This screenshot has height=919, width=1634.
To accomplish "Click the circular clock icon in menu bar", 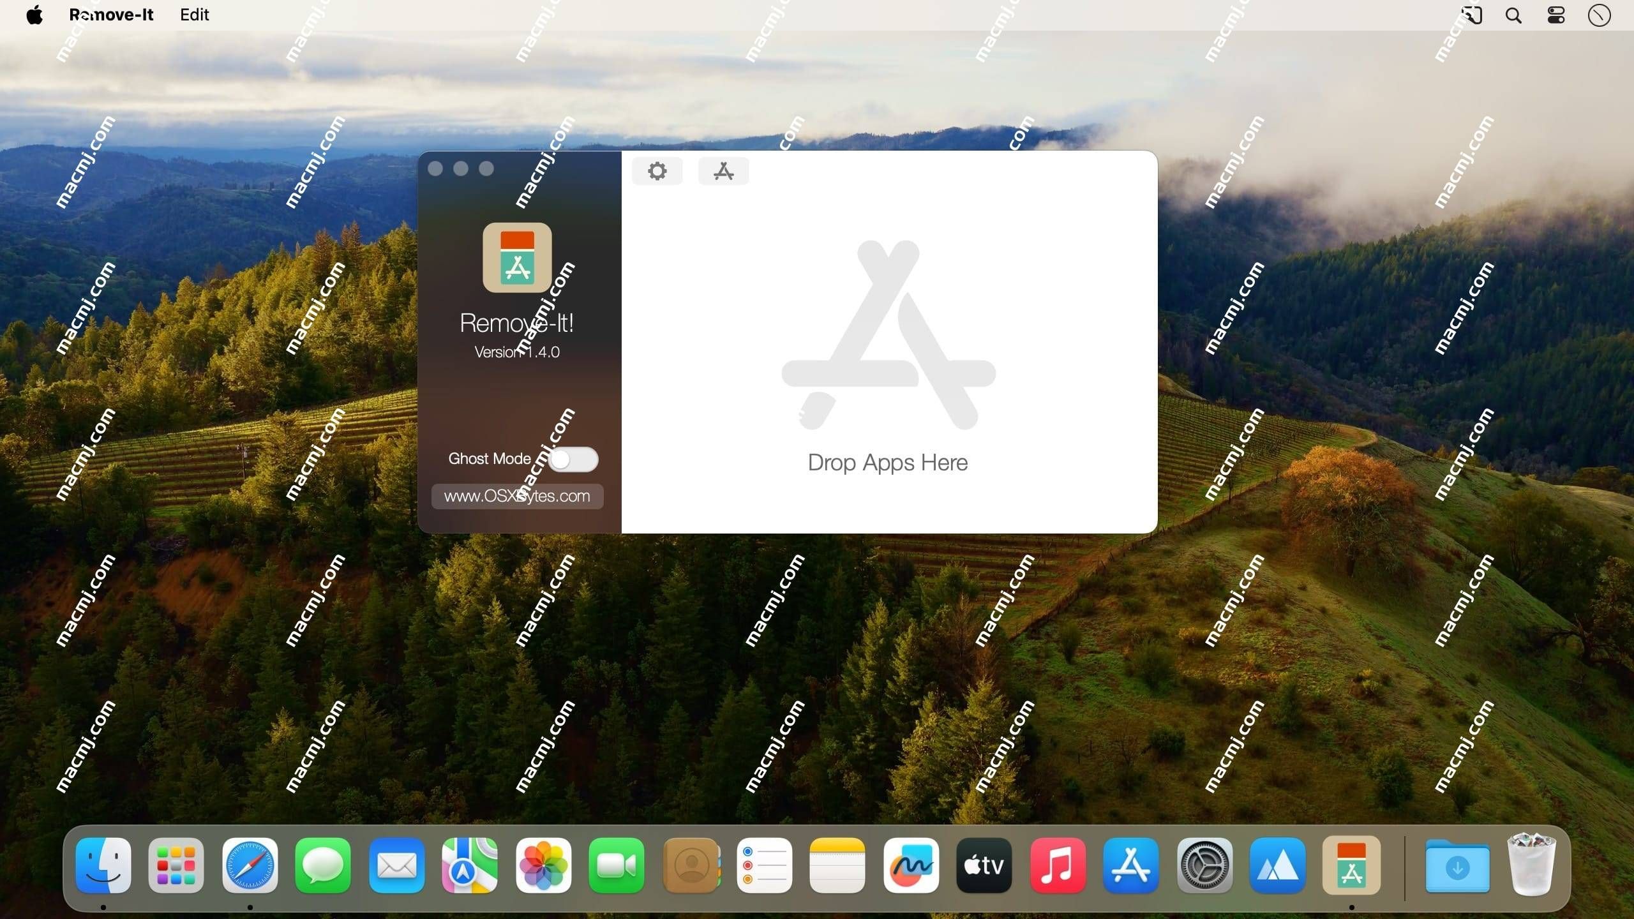I will pyautogui.click(x=1599, y=15).
